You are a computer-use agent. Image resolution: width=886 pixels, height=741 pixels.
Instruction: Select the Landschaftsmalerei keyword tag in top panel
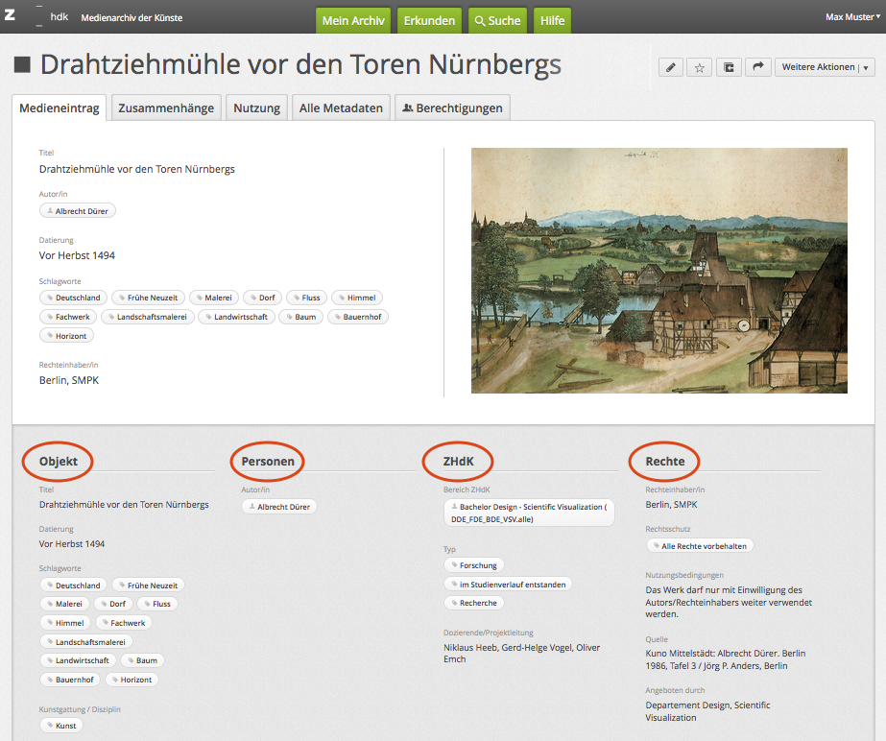[148, 317]
